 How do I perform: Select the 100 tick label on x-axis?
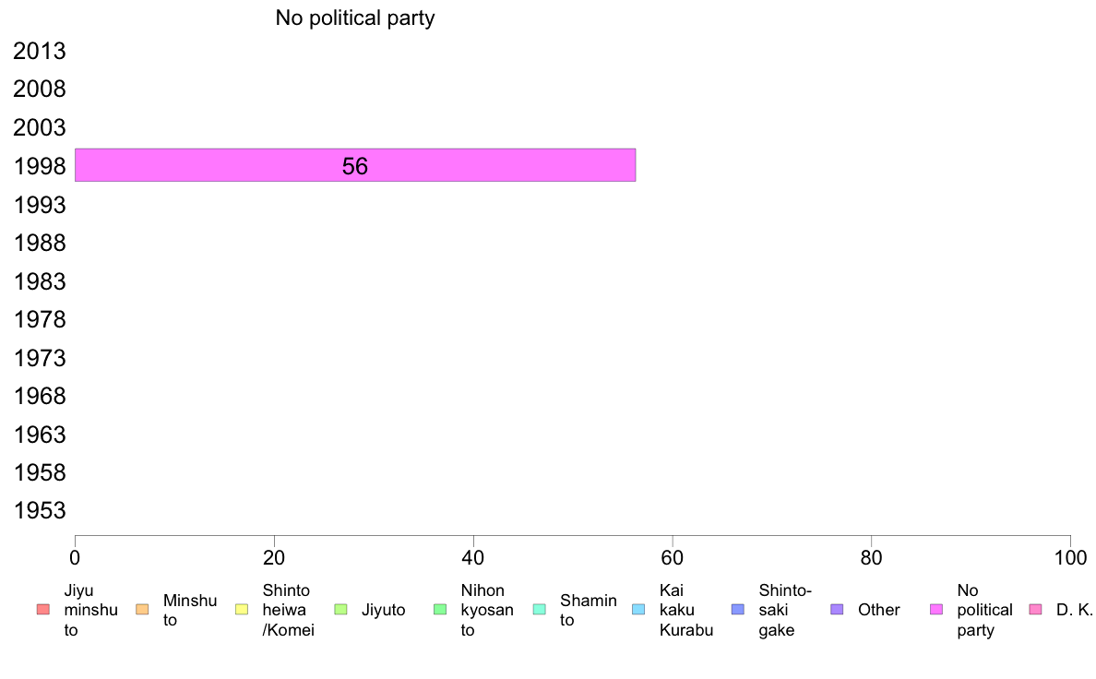(1070, 557)
